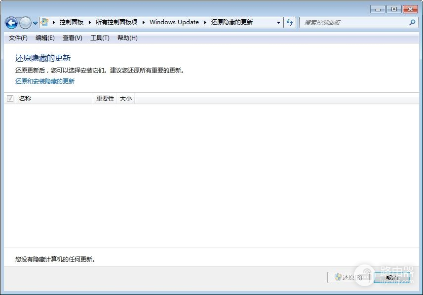The image size is (423, 295).
Task: Minimize the window
Action: click(378, 9)
